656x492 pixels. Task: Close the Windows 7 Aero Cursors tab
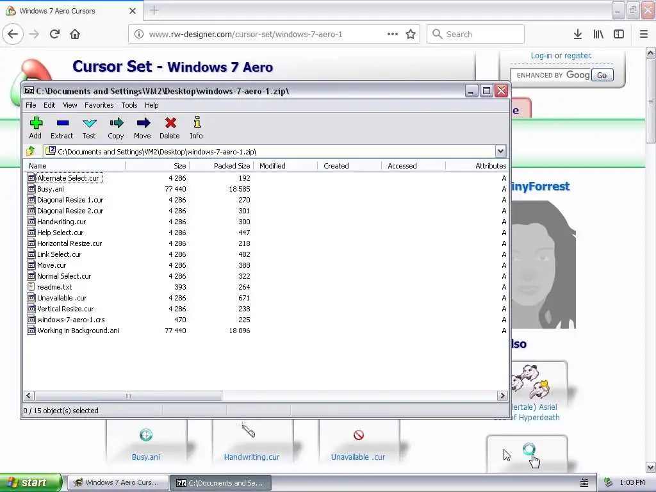(x=133, y=11)
